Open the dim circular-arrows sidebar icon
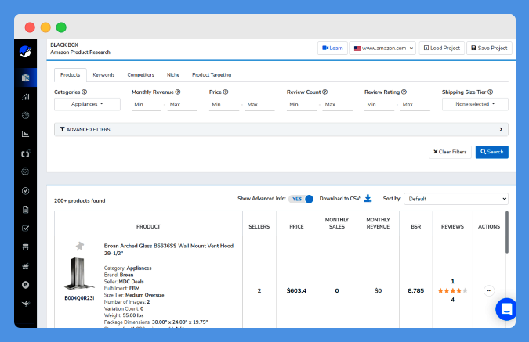529x342 pixels. click(25, 172)
